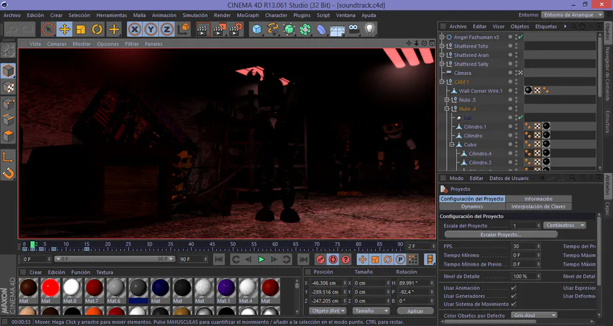Collapse the CAM 1 hierarchy
This screenshot has height=326, width=613.
(x=442, y=82)
